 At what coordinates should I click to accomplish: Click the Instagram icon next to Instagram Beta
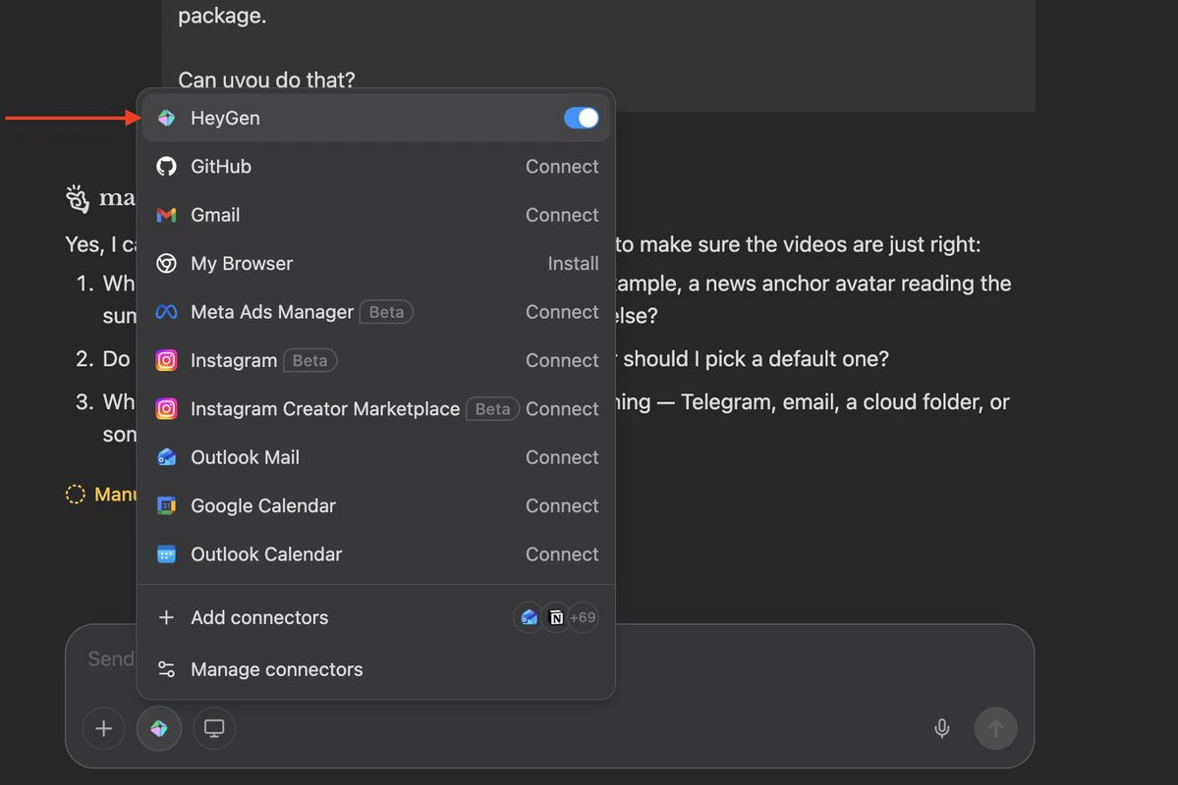click(166, 360)
